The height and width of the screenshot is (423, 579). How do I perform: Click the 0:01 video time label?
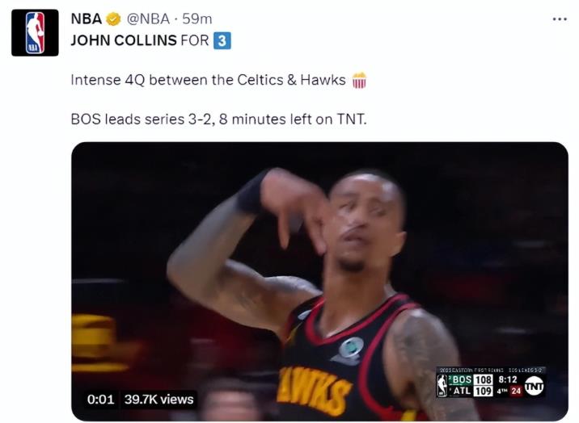[x=100, y=400]
